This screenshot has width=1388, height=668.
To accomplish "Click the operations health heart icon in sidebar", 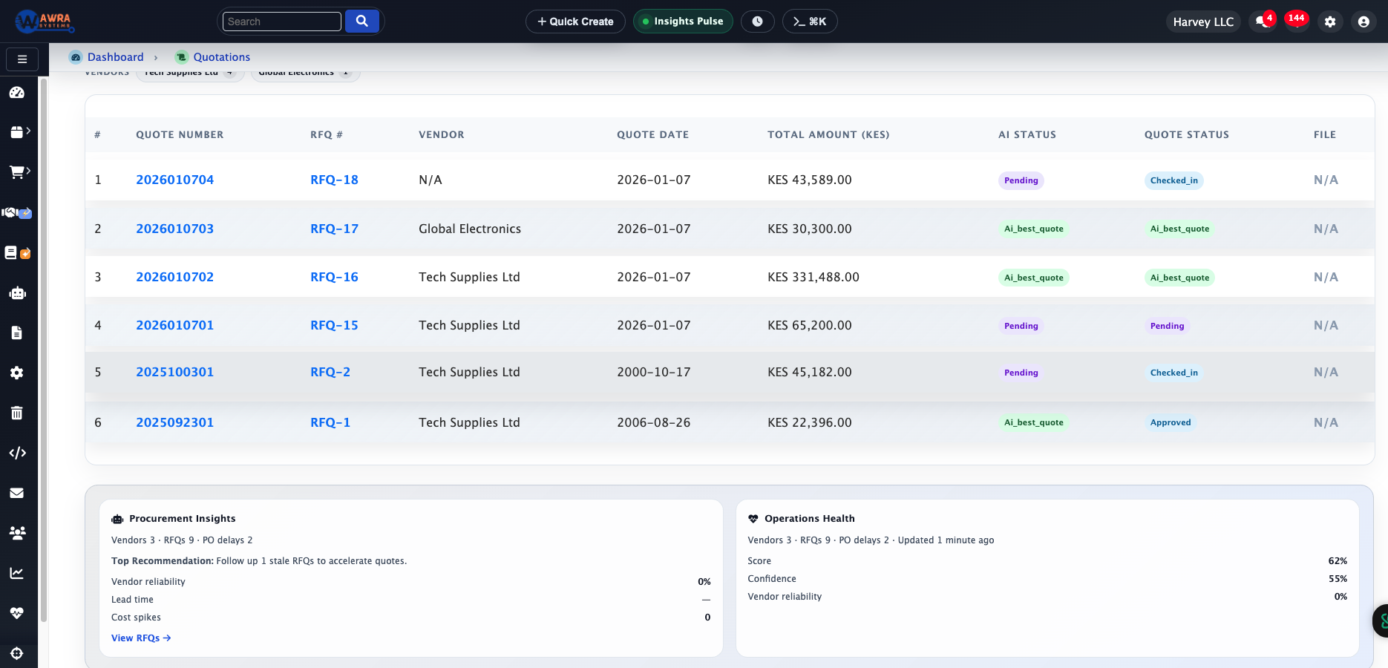I will (x=17, y=612).
